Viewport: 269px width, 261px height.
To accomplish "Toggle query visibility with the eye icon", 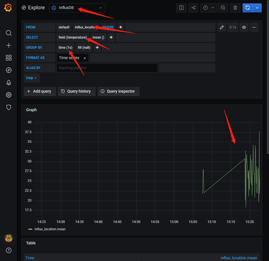I will [244, 27].
